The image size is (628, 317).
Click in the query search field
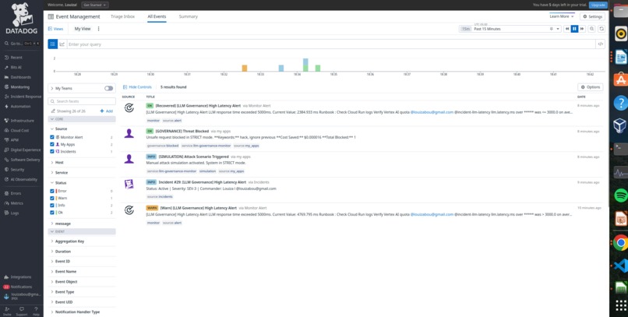click(x=331, y=44)
